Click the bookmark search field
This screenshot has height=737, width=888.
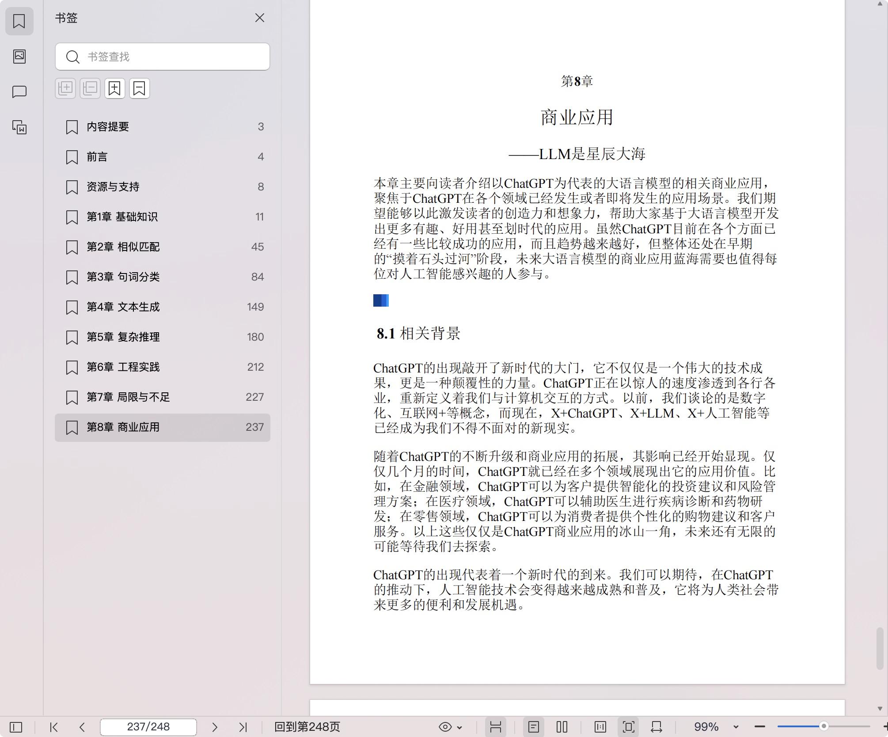click(163, 57)
